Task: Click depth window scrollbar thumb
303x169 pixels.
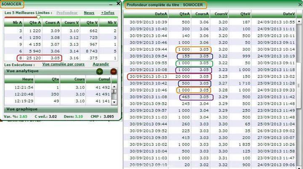Action: 299,85
